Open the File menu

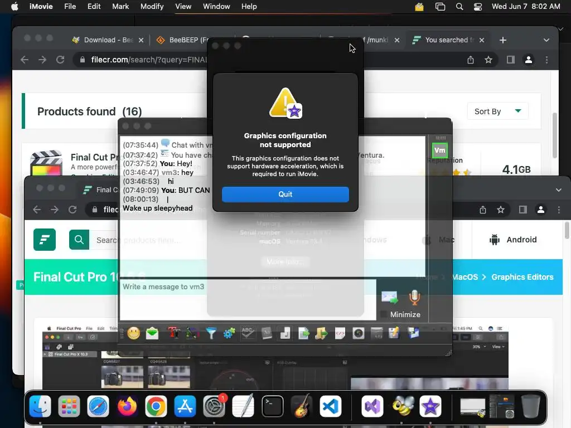70,7
